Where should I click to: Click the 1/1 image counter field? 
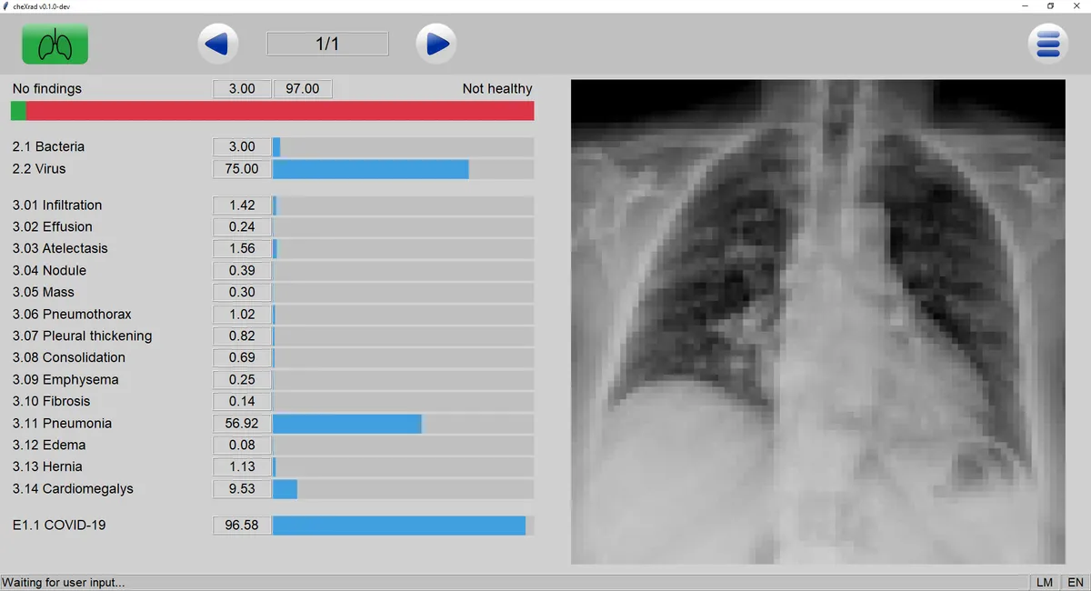pos(327,44)
